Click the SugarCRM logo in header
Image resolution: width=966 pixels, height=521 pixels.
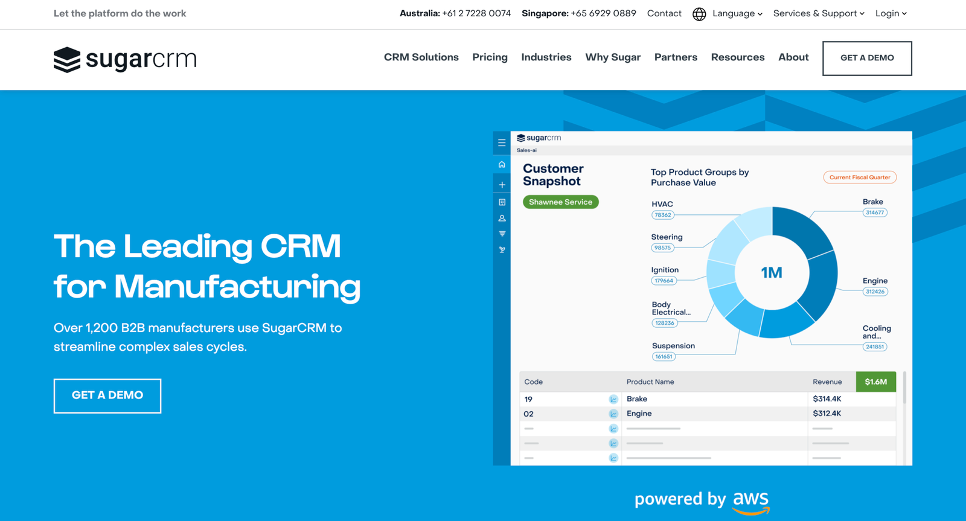pos(125,59)
